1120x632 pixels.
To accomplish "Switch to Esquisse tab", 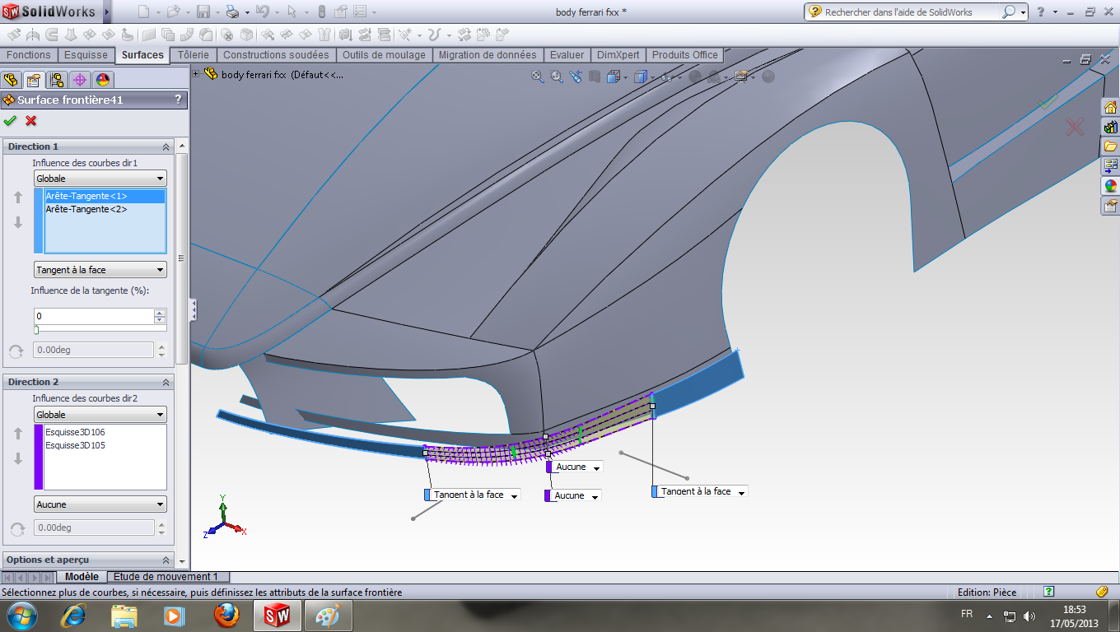I will 86,55.
